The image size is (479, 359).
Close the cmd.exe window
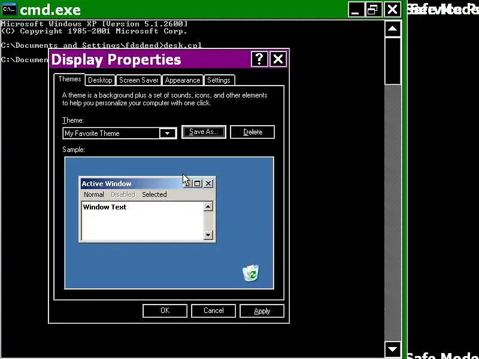tap(392, 10)
